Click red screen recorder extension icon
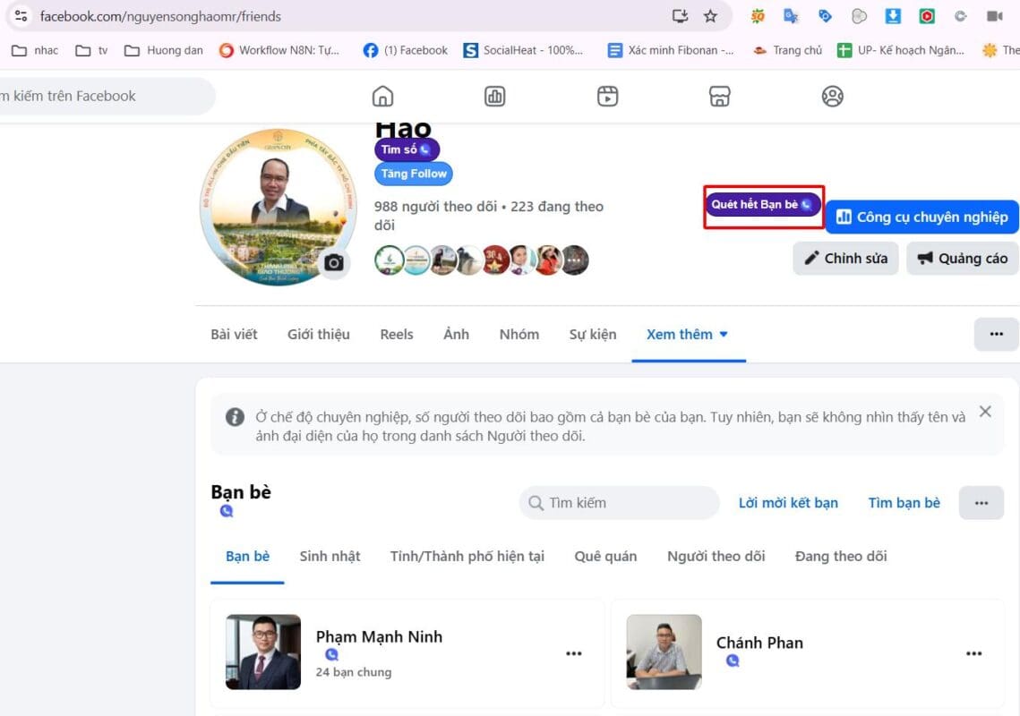Screen dimensions: 1020x716 click(927, 16)
